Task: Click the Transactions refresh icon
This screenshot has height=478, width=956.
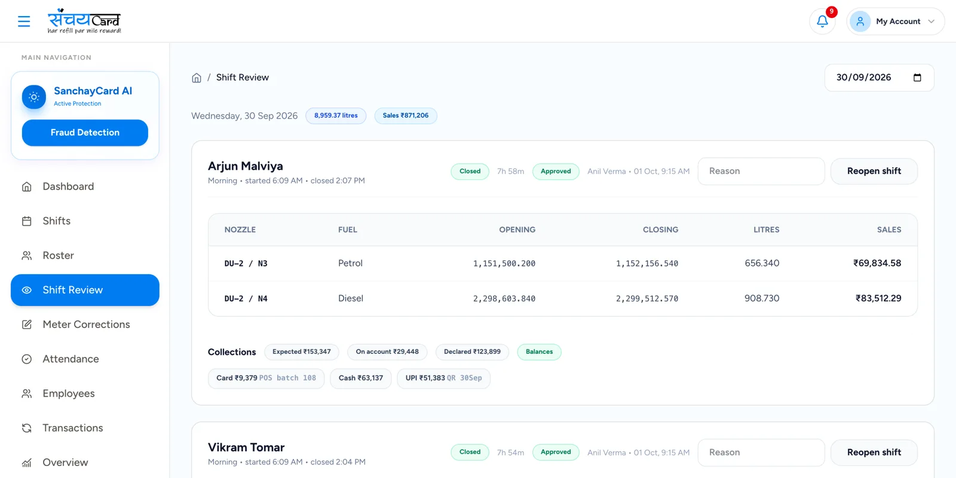Action: (27, 428)
